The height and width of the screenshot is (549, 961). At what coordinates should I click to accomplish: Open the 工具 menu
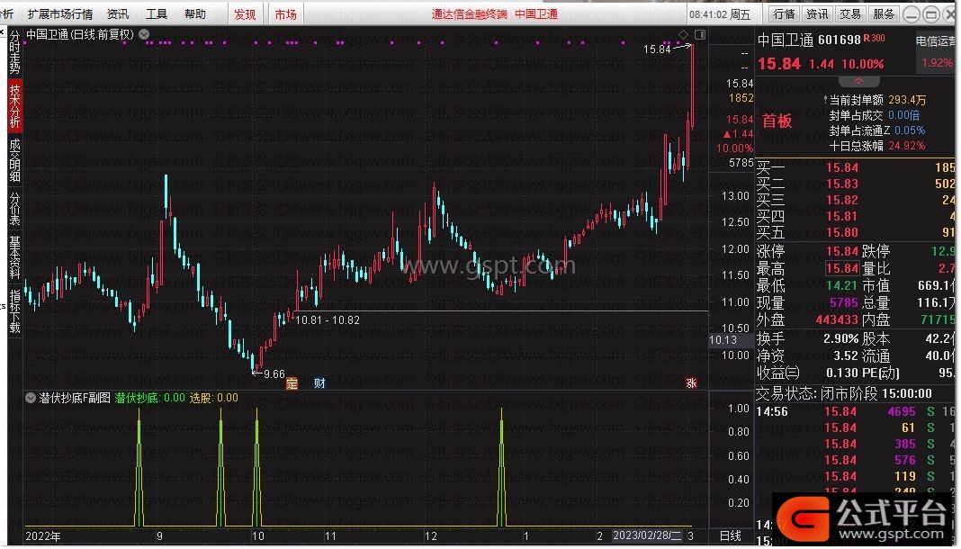(157, 14)
